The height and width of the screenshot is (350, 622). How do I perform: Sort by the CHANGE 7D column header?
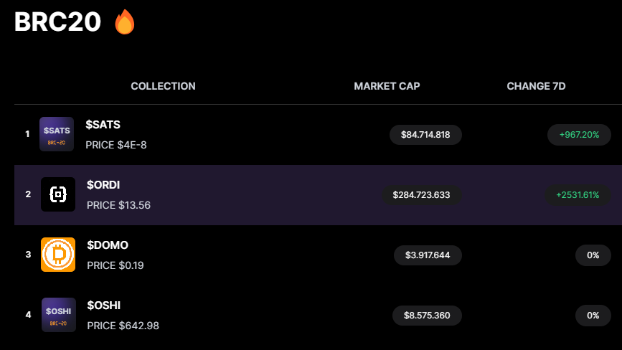[x=536, y=86]
